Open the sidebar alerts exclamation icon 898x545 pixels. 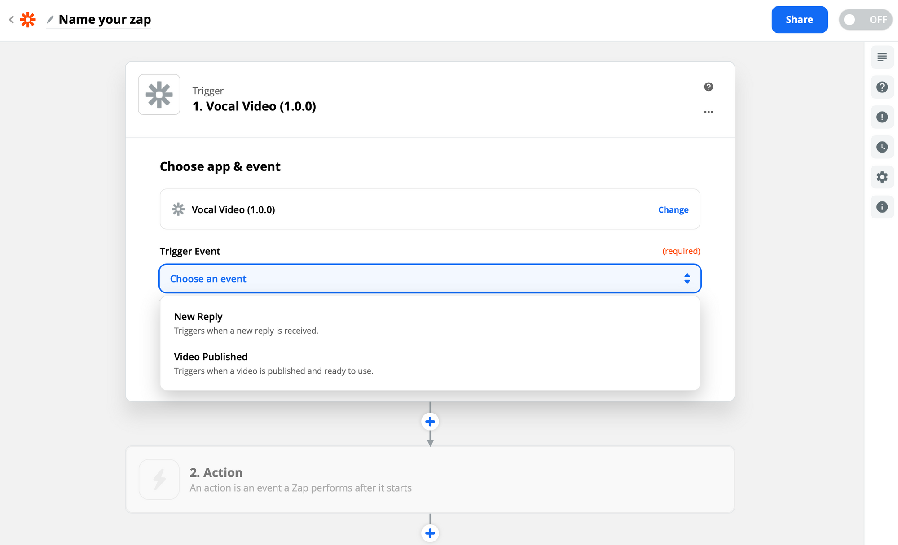tap(882, 117)
